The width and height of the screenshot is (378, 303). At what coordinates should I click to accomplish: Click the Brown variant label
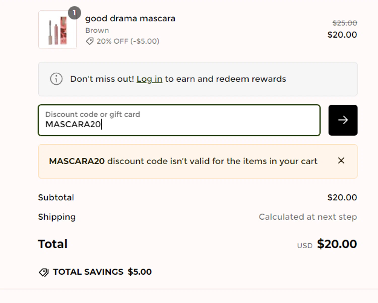tap(97, 31)
